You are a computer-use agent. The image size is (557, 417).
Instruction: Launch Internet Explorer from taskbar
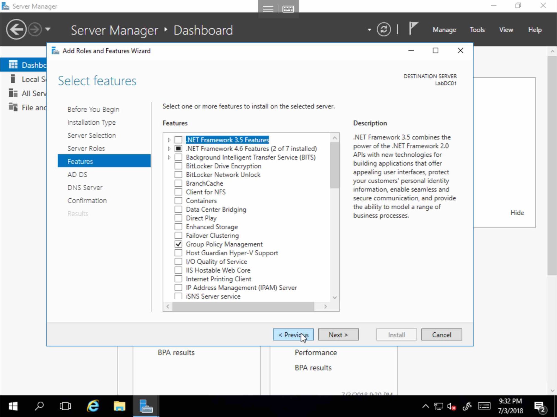click(93, 406)
